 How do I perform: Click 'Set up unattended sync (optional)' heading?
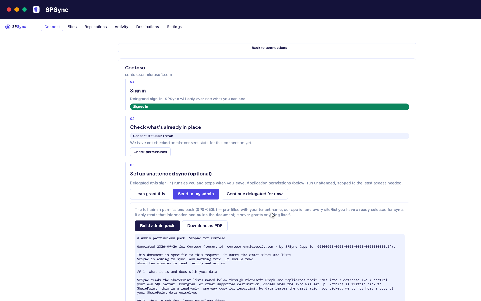click(171, 174)
